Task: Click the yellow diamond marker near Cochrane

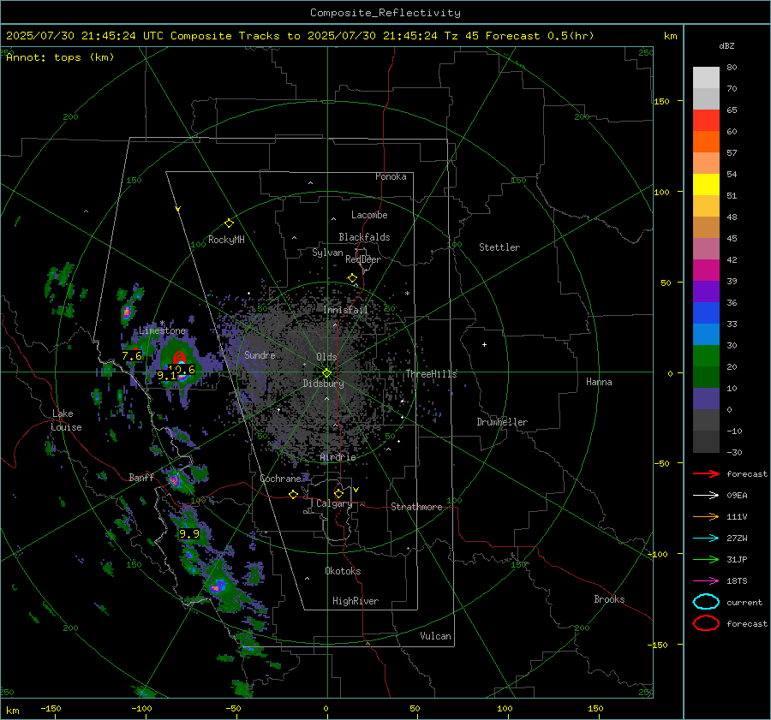Action: (294, 495)
